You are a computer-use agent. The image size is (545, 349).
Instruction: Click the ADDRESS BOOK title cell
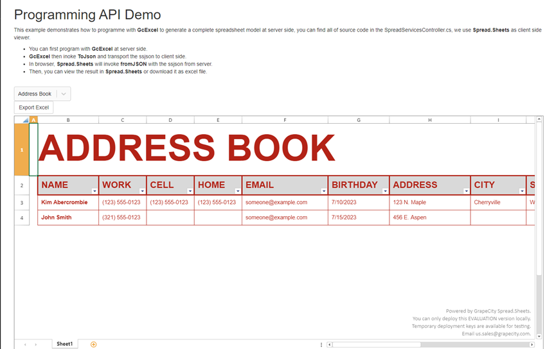pyautogui.click(x=186, y=148)
